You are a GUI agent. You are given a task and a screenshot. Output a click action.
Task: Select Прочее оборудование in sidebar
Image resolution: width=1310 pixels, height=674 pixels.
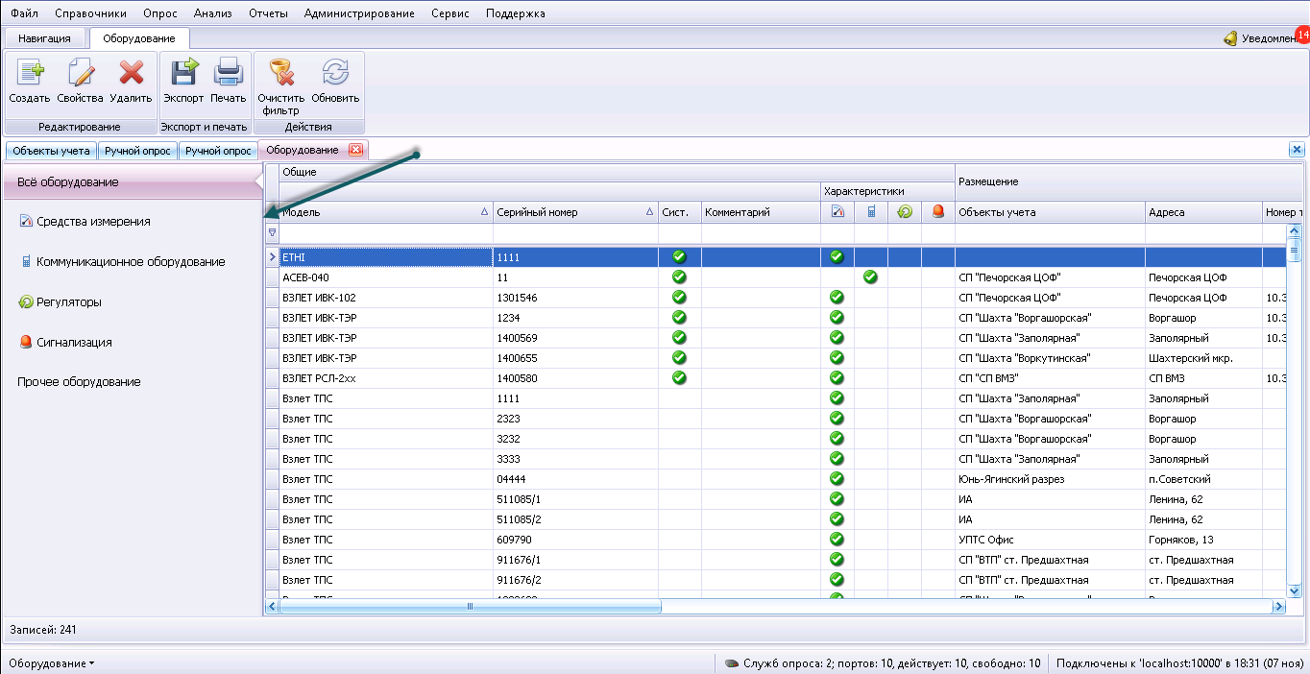click(79, 382)
